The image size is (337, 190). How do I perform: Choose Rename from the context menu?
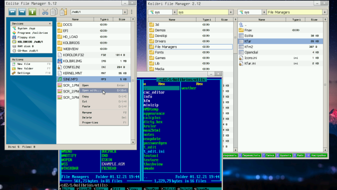104,113
